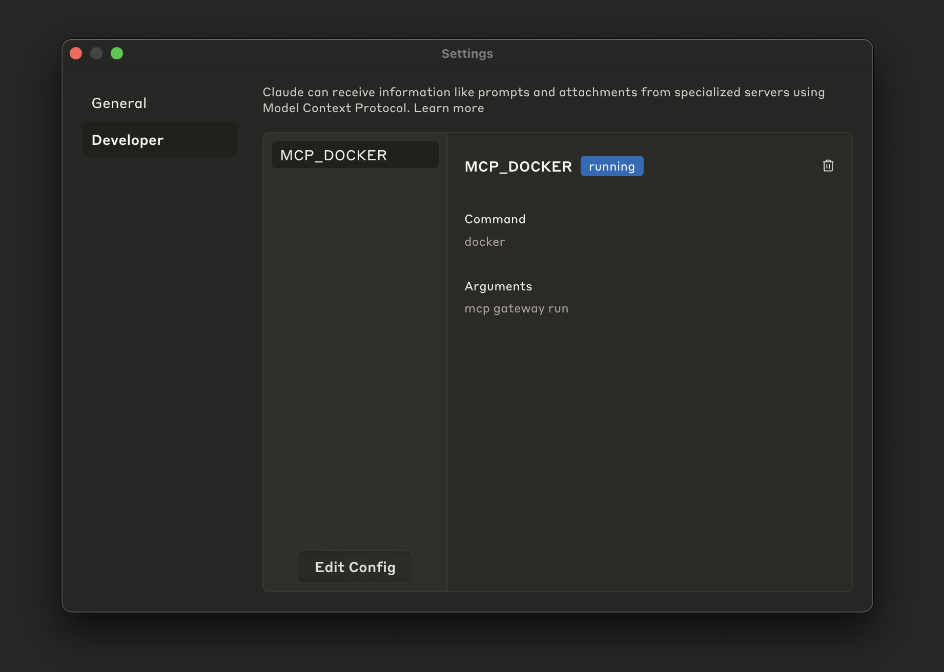This screenshot has height=672, width=944.
Task: Click the green full-screen window button
Action: [117, 53]
